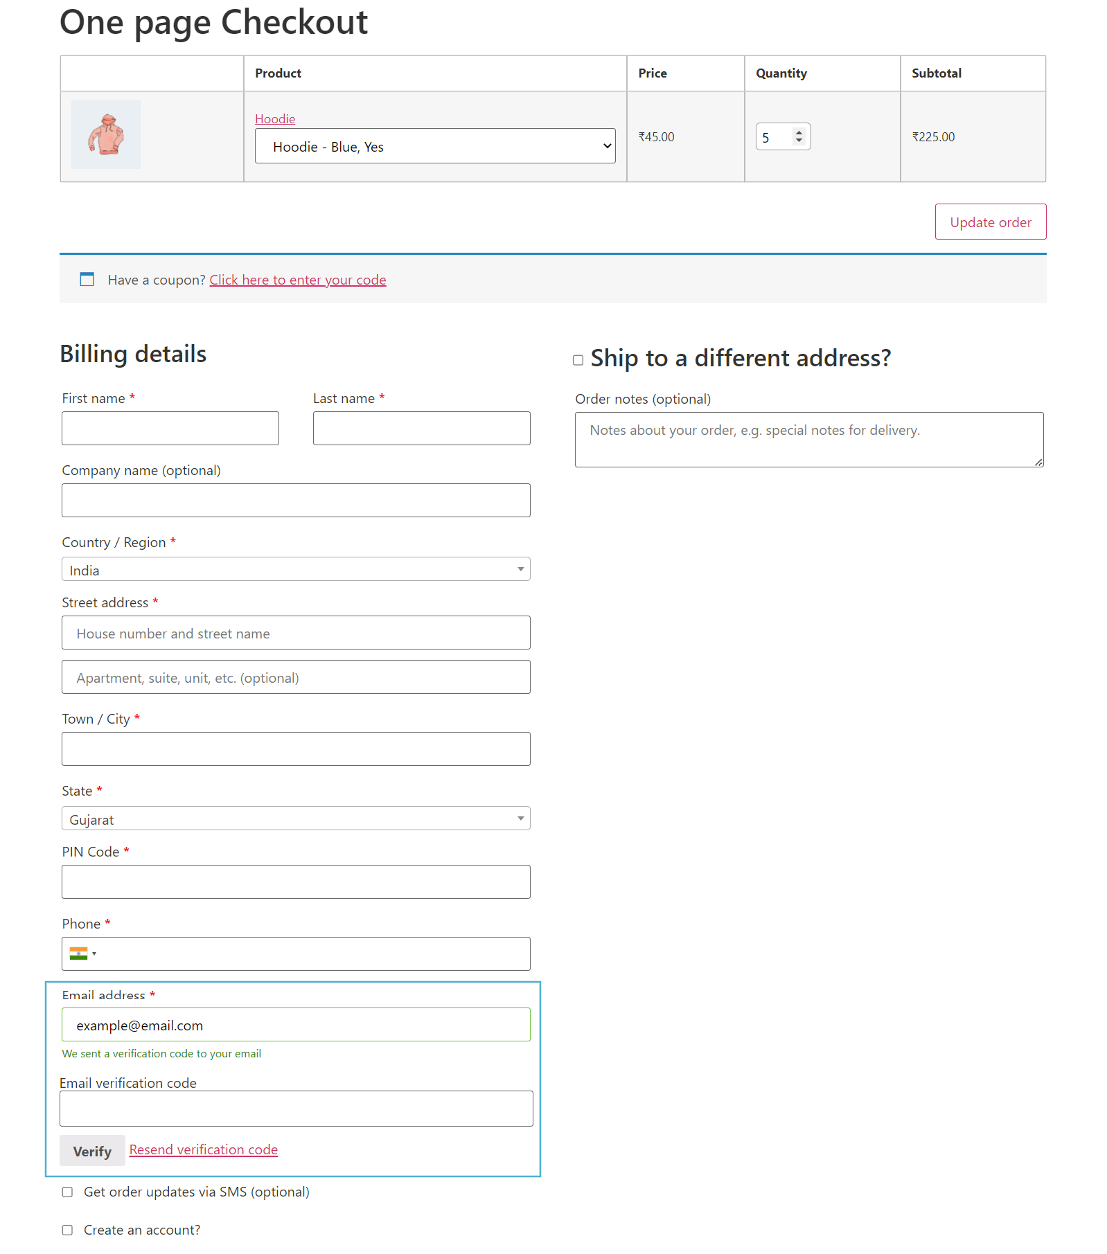This screenshot has height=1254, width=1107.
Task: Click here to enter your coupon code
Action: 297,280
